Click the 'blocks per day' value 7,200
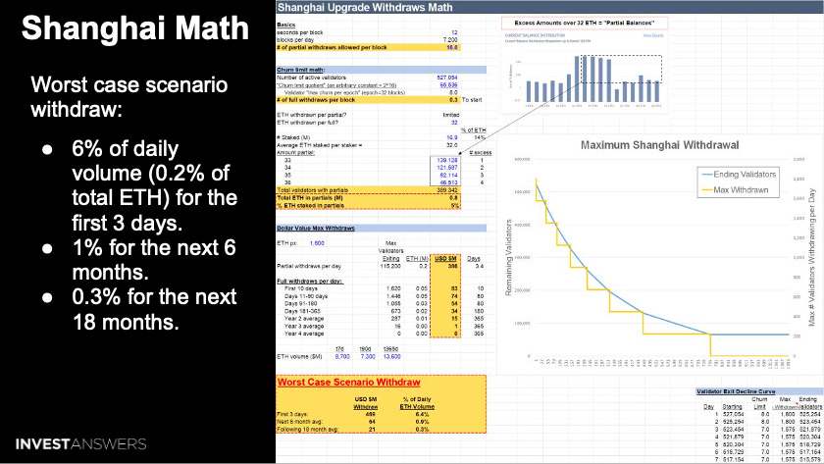The image size is (824, 464). click(450, 40)
